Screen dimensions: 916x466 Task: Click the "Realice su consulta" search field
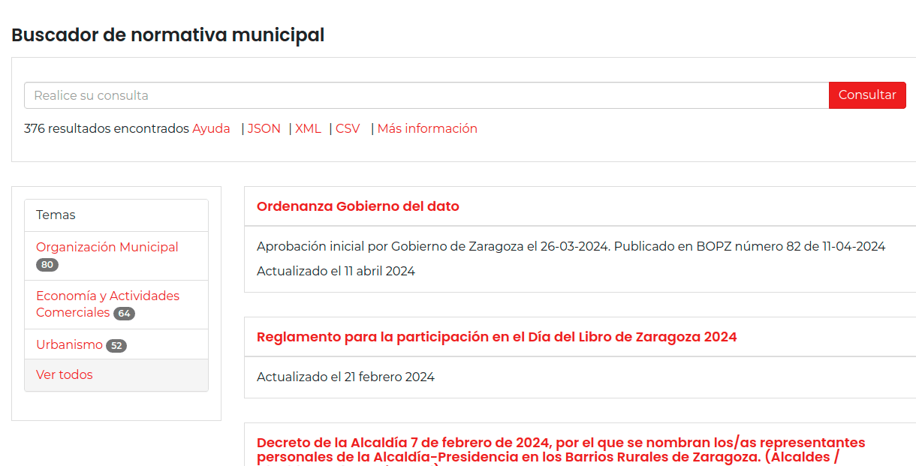(x=426, y=95)
